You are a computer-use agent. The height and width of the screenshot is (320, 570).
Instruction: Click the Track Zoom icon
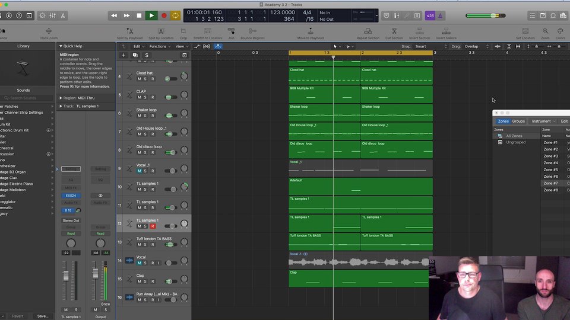coord(49,31)
